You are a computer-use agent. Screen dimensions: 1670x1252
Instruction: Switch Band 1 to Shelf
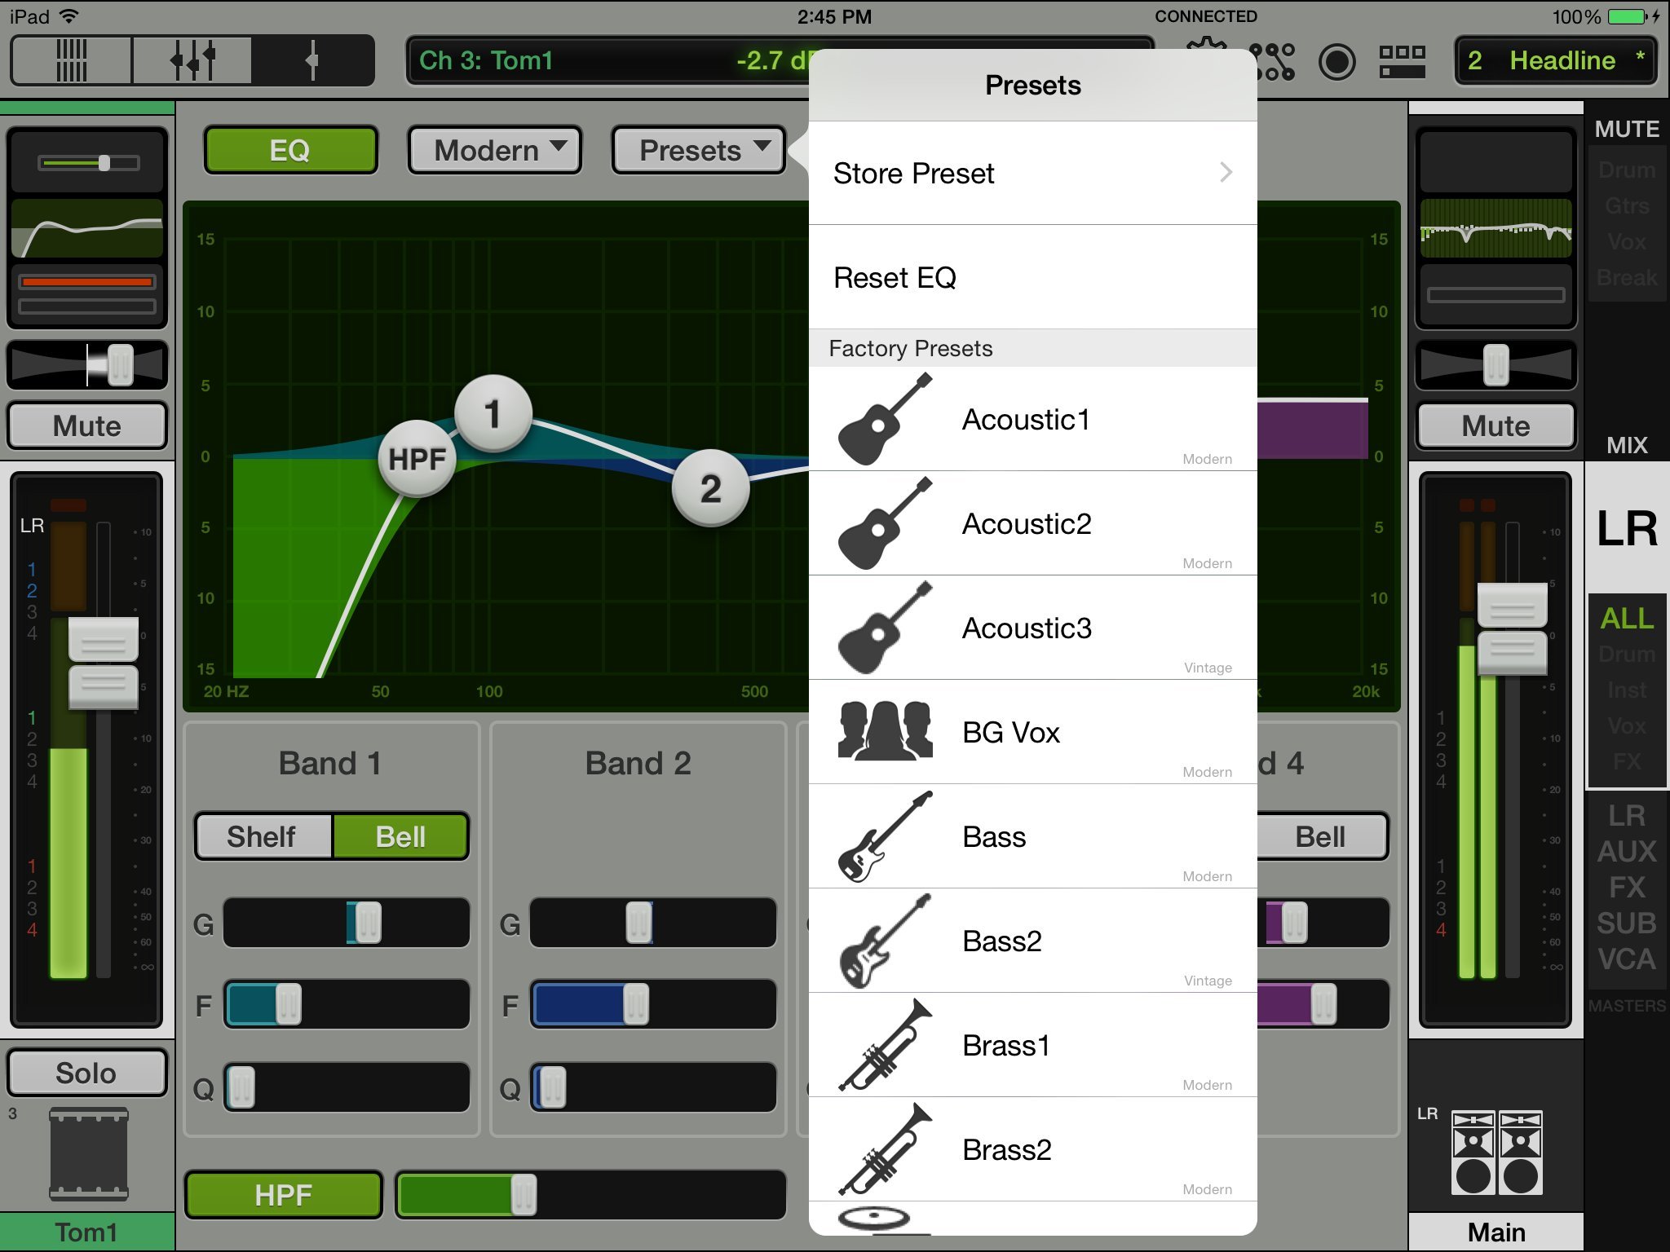pyautogui.click(x=263, y=836)
